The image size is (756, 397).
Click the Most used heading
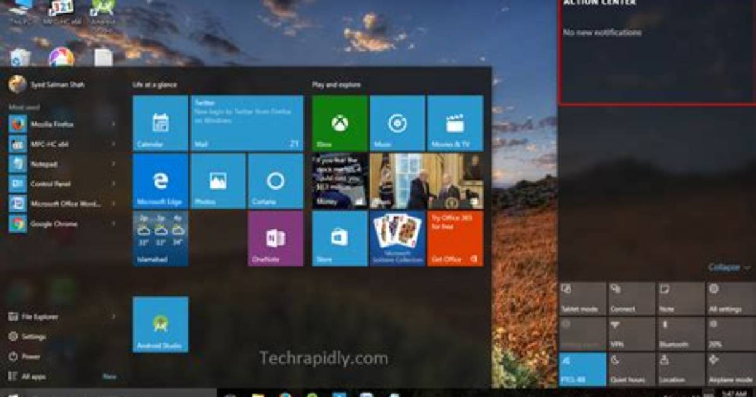click(24, 107)
